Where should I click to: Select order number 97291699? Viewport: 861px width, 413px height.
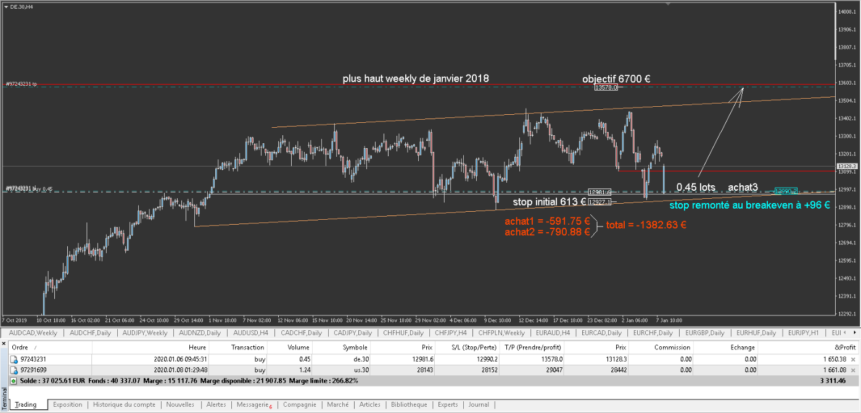pyautogui.click(x=33, y=369)
